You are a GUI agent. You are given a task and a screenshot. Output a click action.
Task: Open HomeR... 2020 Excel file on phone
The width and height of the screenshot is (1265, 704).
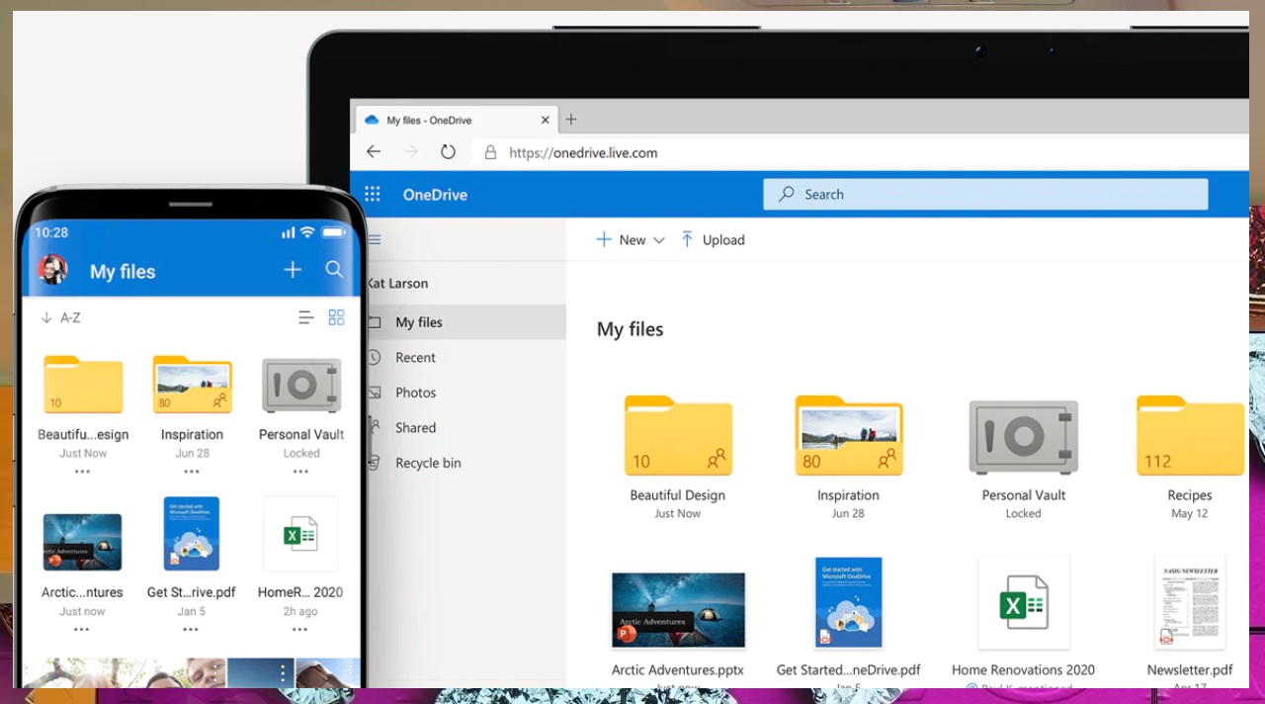tap(300, 534)
